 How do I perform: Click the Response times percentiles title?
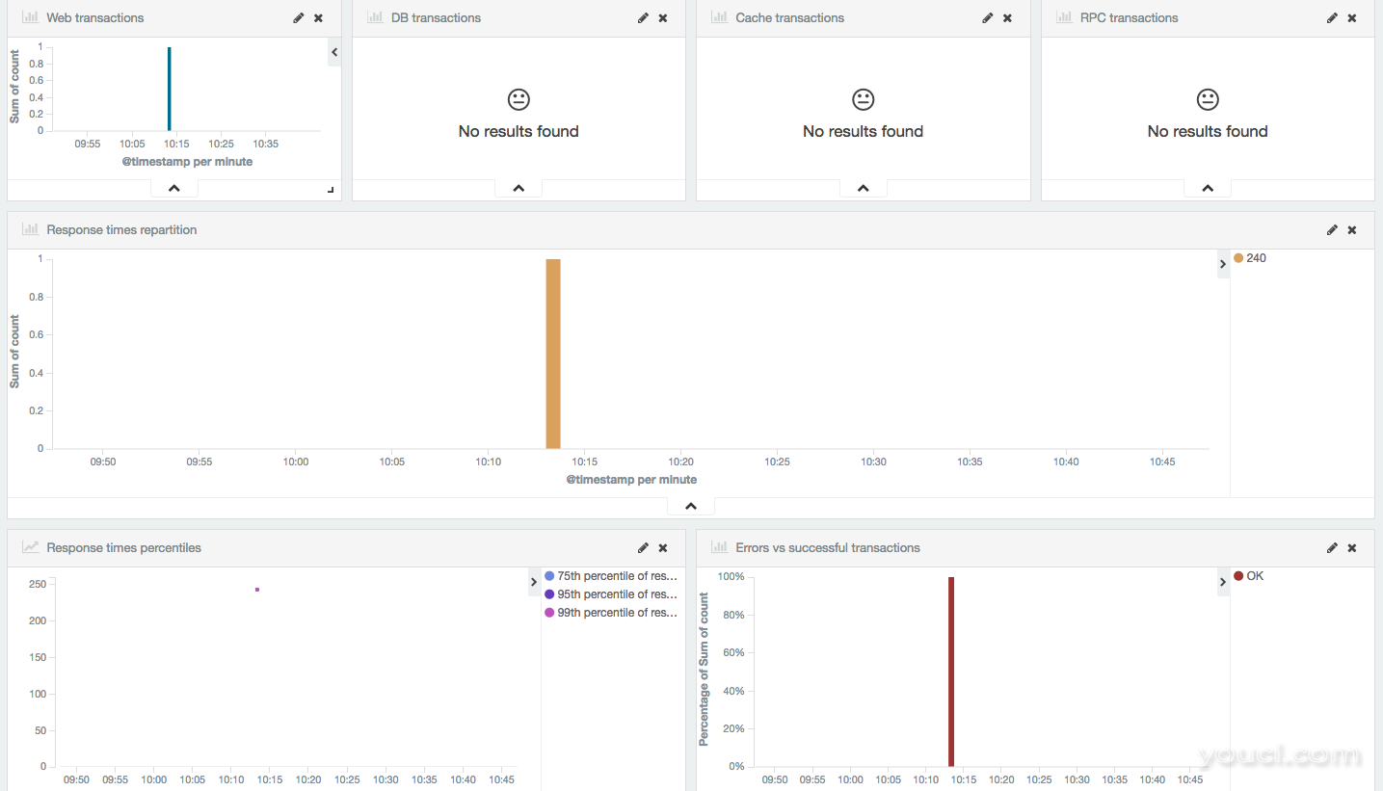pyautogui.click(x=124, y=548)
